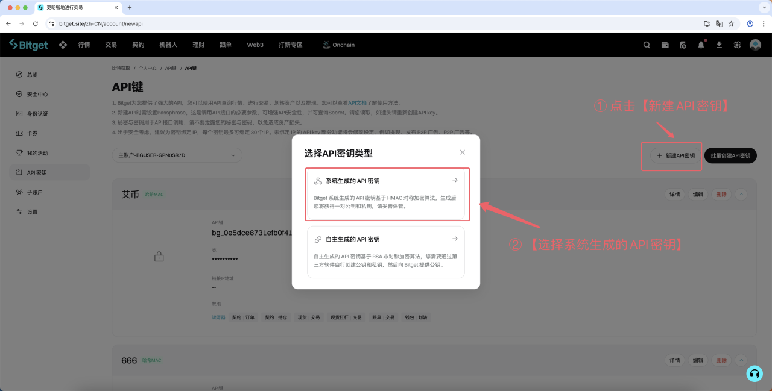Open API 密钥 in the sidebar
Image resolution: width=772 pixels, height=391 pixels.
click(x=49, y=172)
